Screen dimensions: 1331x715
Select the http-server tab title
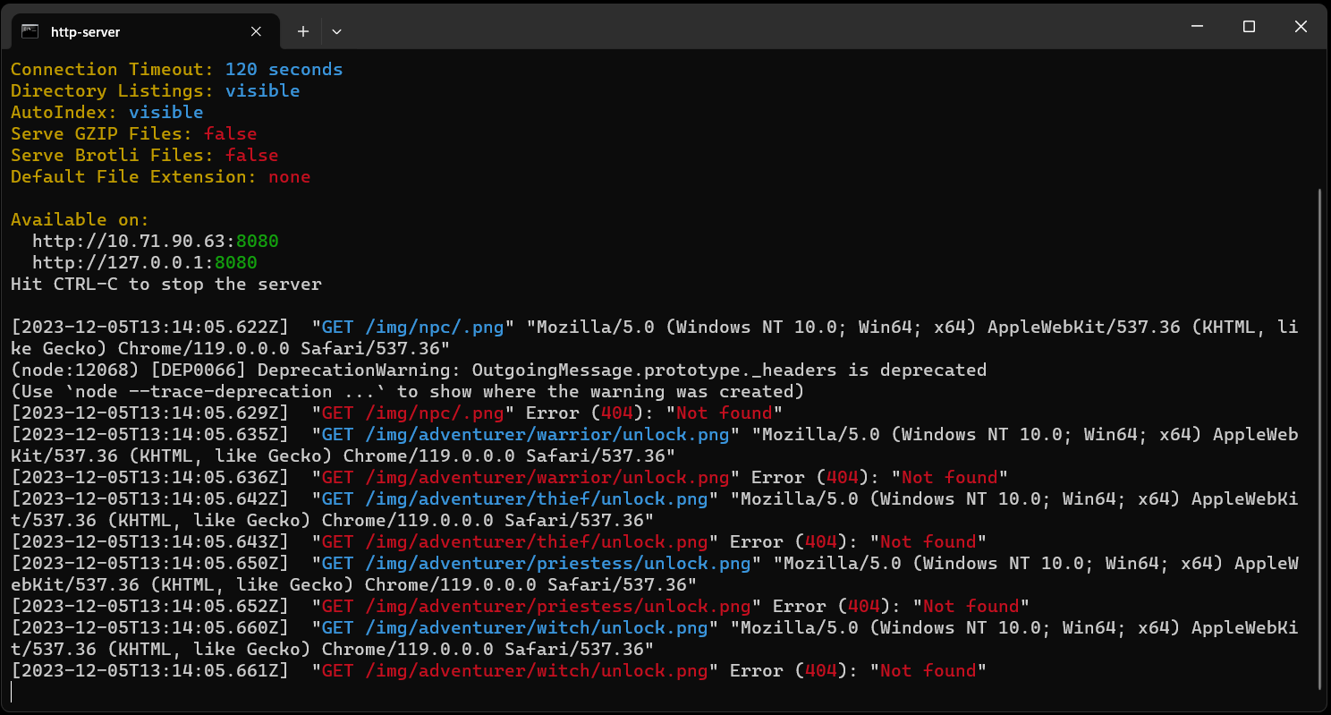(x=86, y=32)
